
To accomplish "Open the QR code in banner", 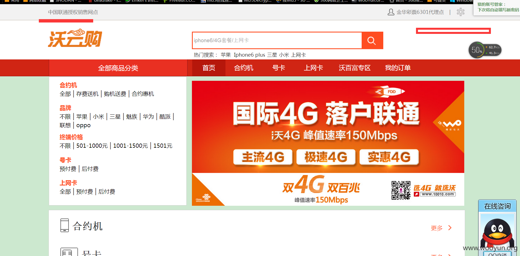I will [401, 190].
